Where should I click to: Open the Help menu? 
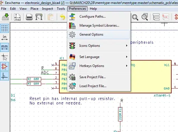93,9
